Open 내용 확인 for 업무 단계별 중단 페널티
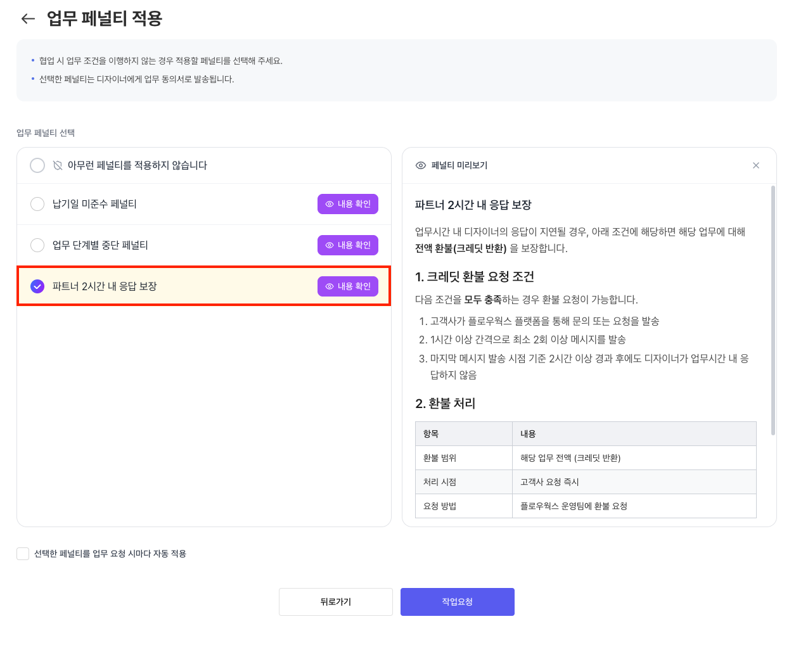Screen dimensions: 796x645 click(348, 245)
